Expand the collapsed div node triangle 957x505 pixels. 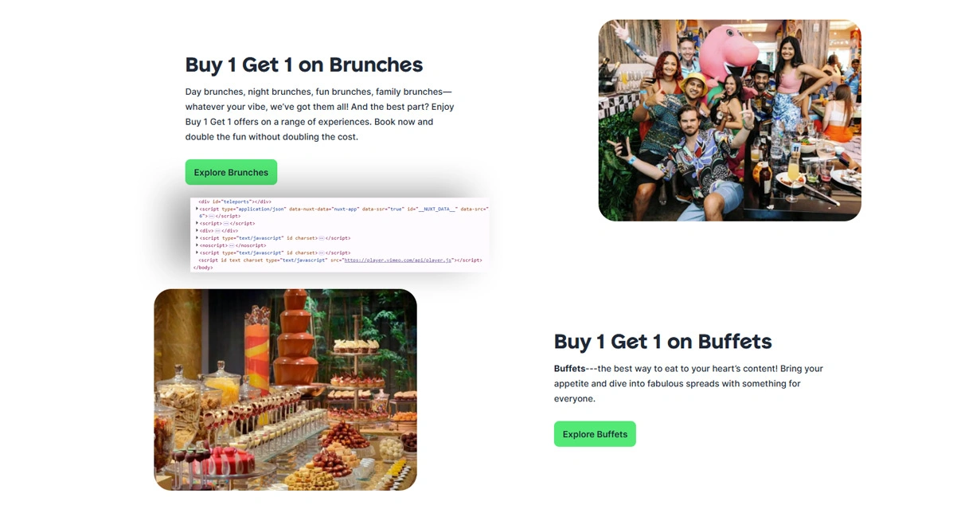tap(197, 230)
